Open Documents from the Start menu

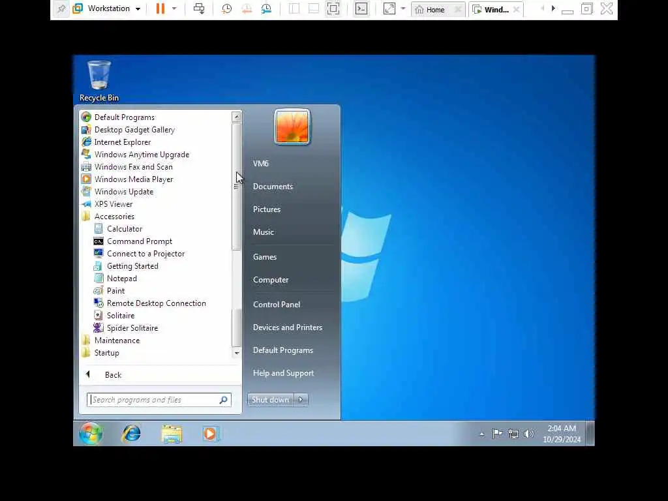tap(273, 186)
